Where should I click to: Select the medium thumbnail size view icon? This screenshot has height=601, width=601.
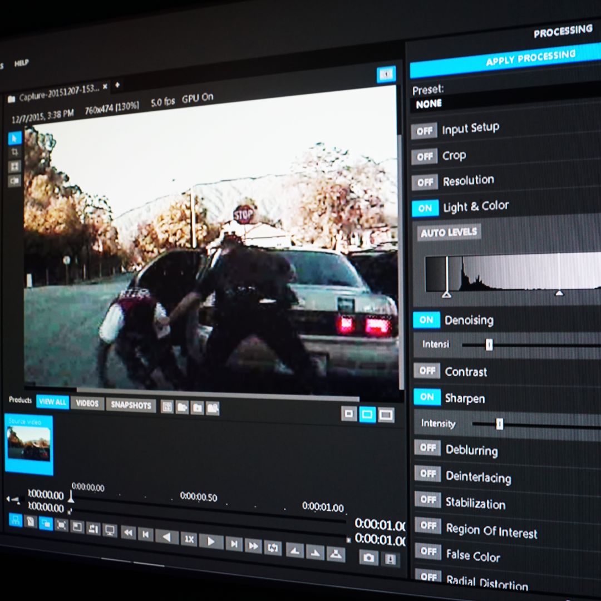point(367,415)
